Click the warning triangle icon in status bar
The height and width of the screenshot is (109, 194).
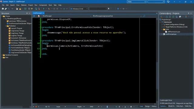(x=125, y=107)
